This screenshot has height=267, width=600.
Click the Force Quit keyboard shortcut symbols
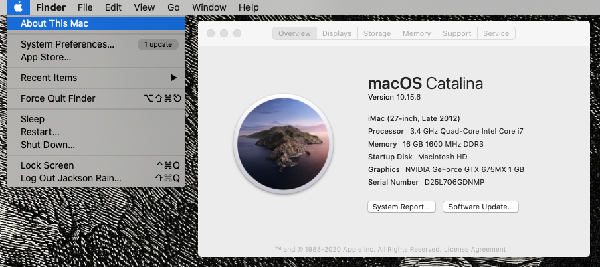[x=163, y=99]
